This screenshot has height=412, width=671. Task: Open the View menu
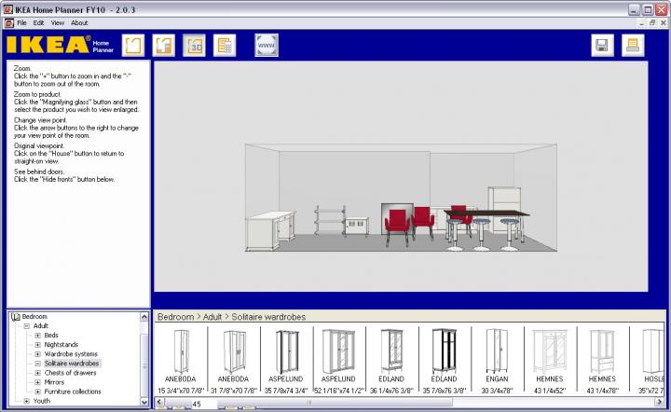pos(58,22)
